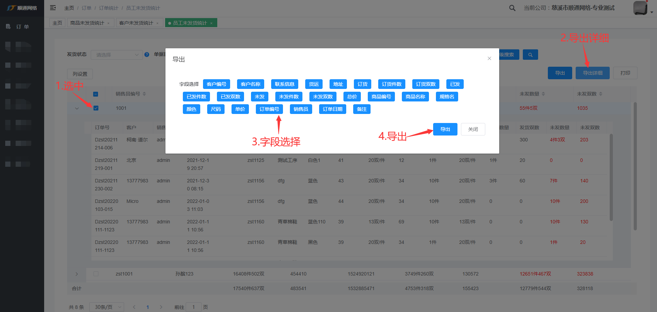Click the help question mark icon
The image size is (657, 312).
(x=147, y=55)
